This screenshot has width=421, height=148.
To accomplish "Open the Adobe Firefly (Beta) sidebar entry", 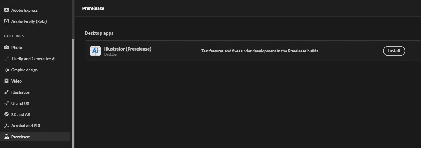I will [x=35, y=21].
